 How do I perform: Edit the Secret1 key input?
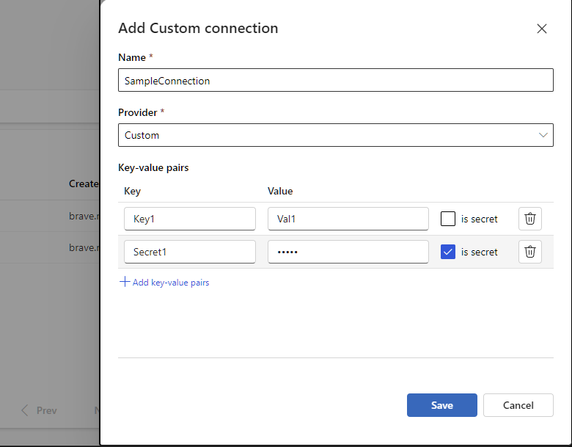190,252
